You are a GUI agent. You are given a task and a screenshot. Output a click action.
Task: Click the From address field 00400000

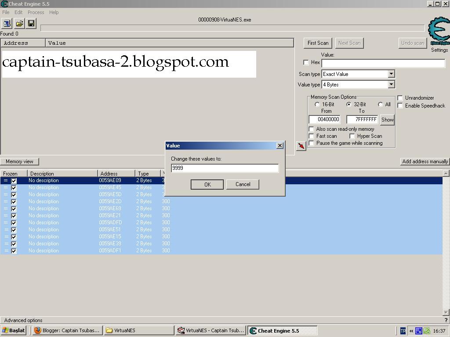325,119
